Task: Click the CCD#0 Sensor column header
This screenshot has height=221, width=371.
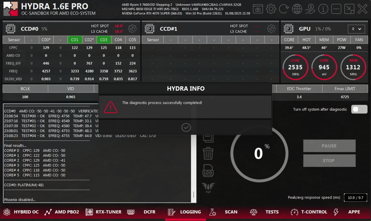Action: point(14,40)
